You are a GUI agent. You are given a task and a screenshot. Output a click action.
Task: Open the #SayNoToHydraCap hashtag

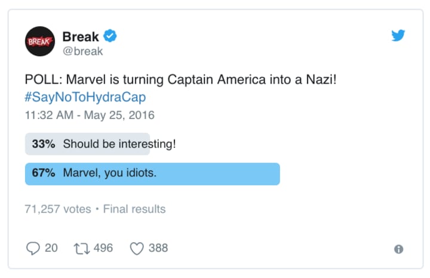tap(85, 97)
